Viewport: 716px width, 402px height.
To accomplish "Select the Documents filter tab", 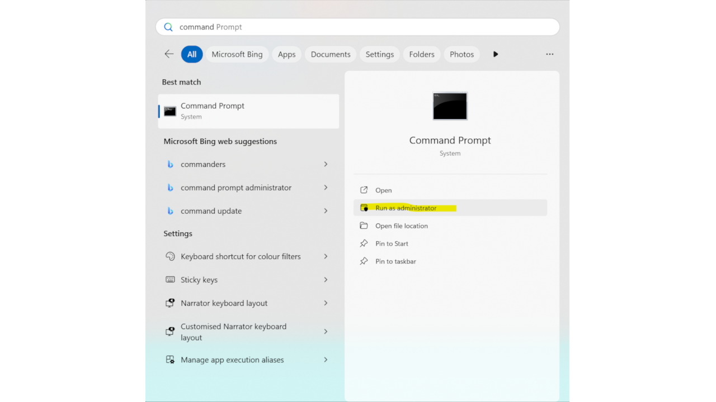I will click(x=330, y=54).
